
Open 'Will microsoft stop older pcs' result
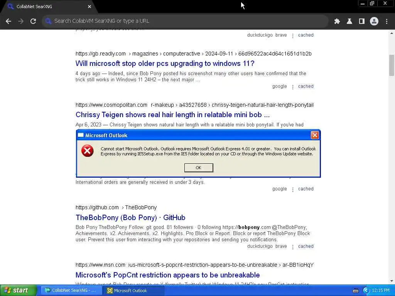click(165, 64)
